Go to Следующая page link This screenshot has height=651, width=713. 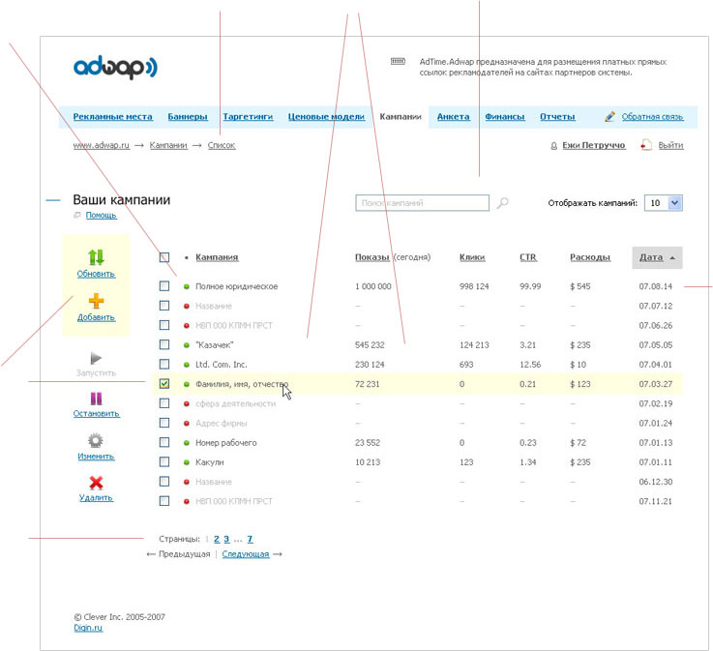coord(245,554)
